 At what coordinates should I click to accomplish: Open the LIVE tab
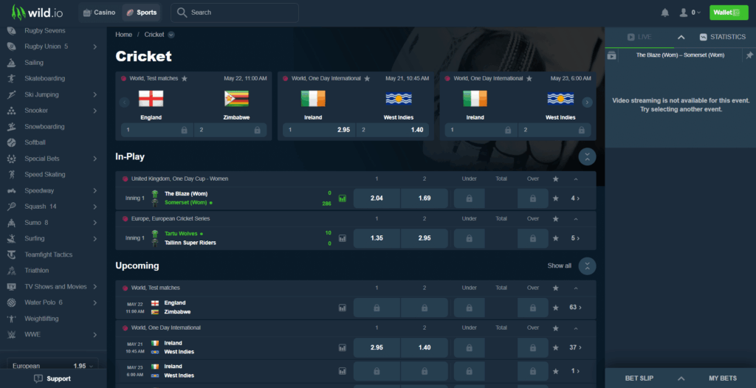coord(639,37)
